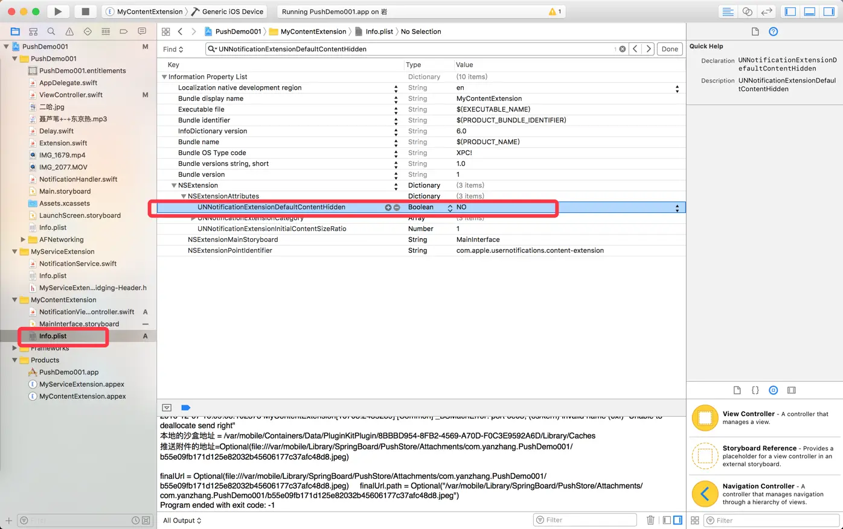The height and width of the screenshot is (529, 843).
Task: Open the Symbol navigator tab icon
Action: pyautogui.click(x=33, y=31)
